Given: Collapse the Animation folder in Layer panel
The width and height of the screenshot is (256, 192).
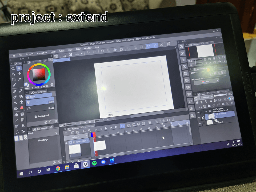Looking at the screenshot, I should 206,112.
